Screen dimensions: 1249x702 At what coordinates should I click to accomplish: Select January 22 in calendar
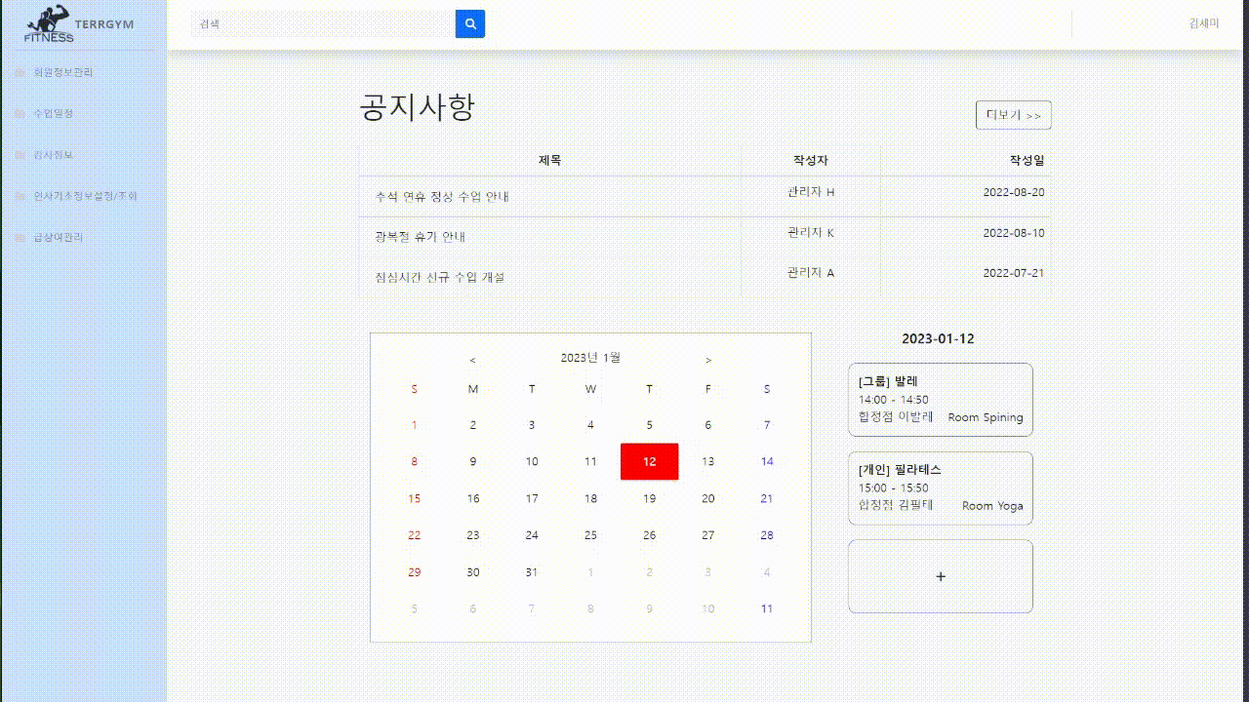(414, 535)
